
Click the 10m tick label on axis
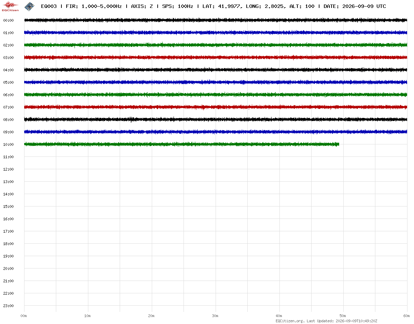point(88,316)
